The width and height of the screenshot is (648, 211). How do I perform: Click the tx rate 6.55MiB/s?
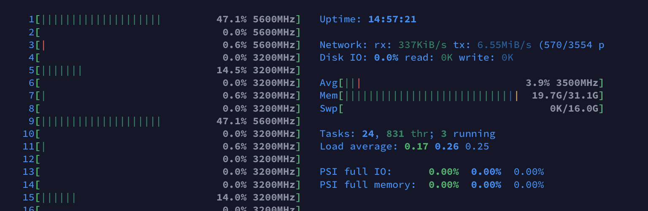pyautogui.click(x=504, y=45)
